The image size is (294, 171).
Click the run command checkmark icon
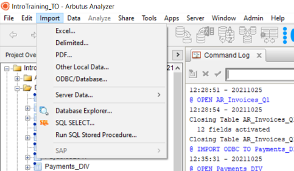218,74
